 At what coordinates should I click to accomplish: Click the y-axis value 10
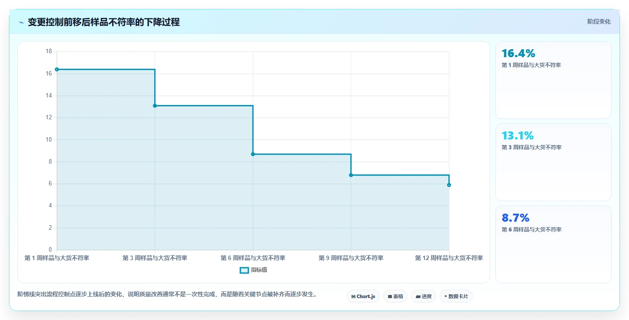[49, 139]
